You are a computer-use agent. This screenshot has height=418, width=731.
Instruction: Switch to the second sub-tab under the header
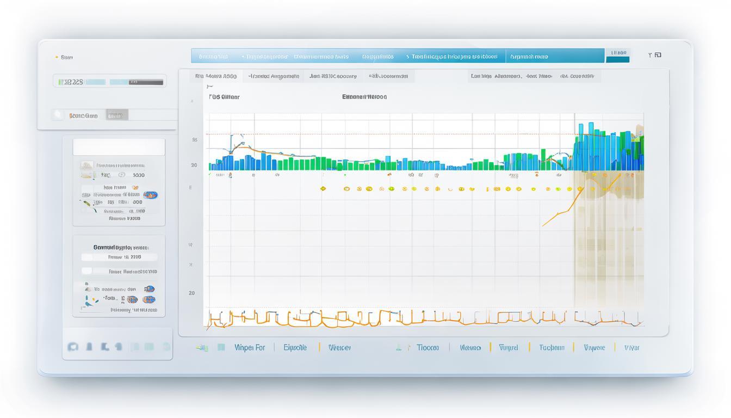[274, 76]
